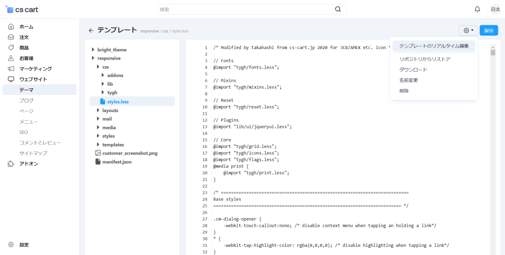The image size is (505, 255).
Task: Click the styles.less file name
Action: 118,101
